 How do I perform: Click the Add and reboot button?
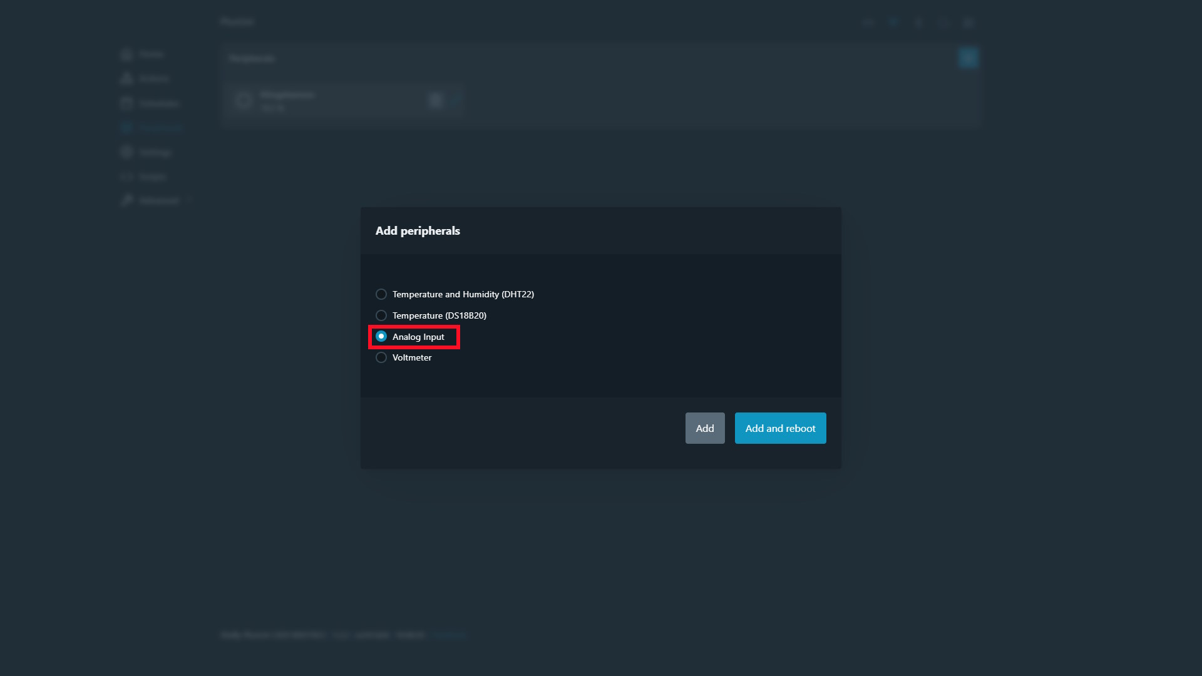(780, 428)
